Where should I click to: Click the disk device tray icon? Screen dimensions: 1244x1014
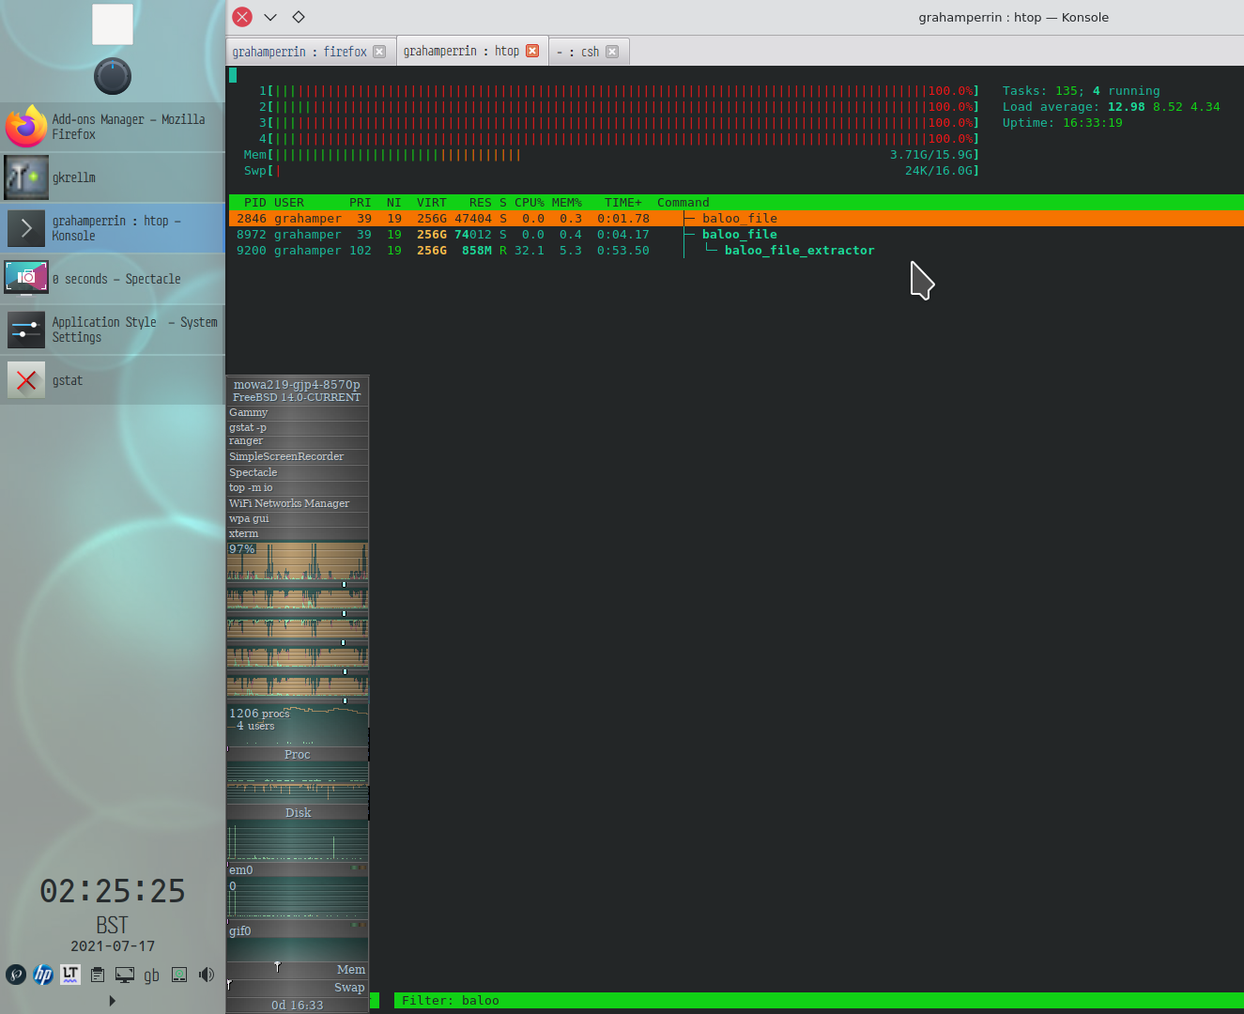[179, 975]
